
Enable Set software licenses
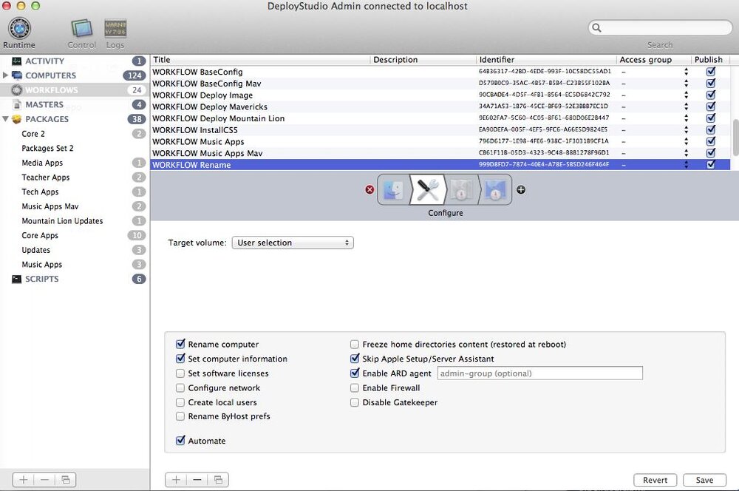click(x=180, y=373)
